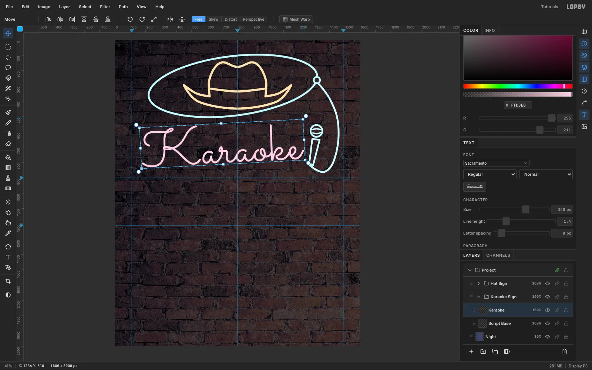Delete layer with the trash icon
Screen dimensions: 592x370
pos(565,351)
